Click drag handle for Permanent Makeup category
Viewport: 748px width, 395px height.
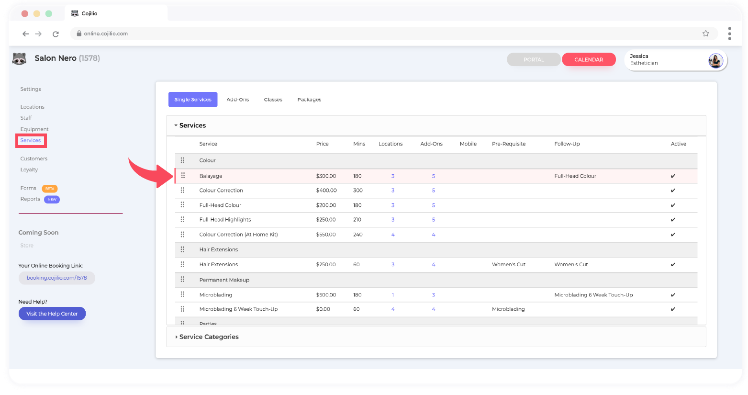point(182,280)
